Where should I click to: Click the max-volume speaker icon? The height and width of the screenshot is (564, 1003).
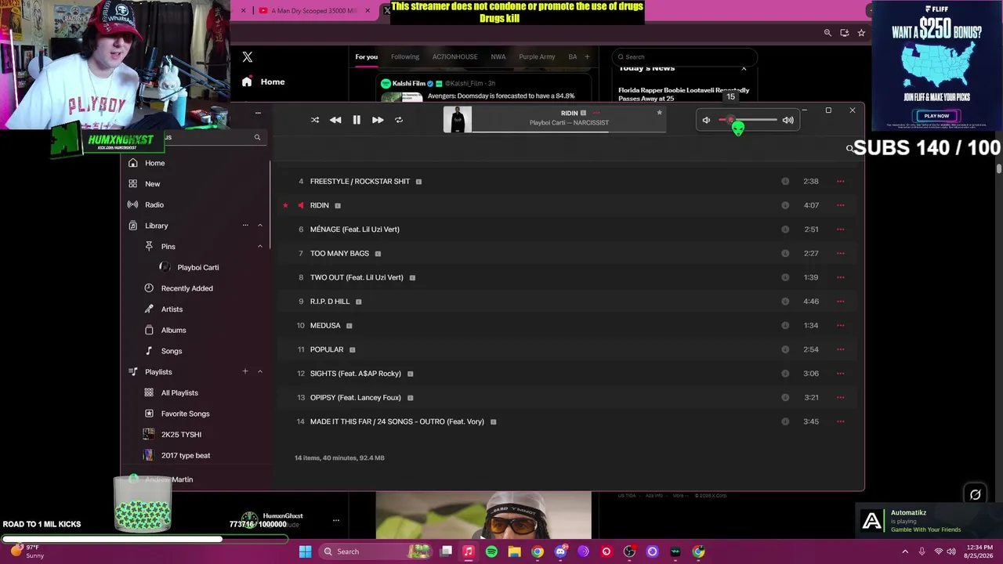[788, 120]
